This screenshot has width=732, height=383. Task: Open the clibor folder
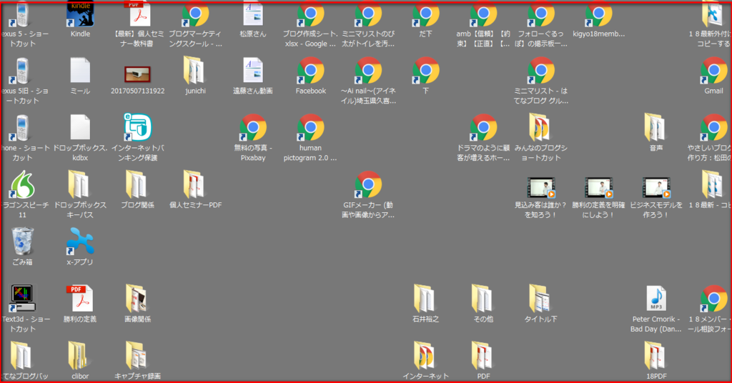[x=78, y=355]
